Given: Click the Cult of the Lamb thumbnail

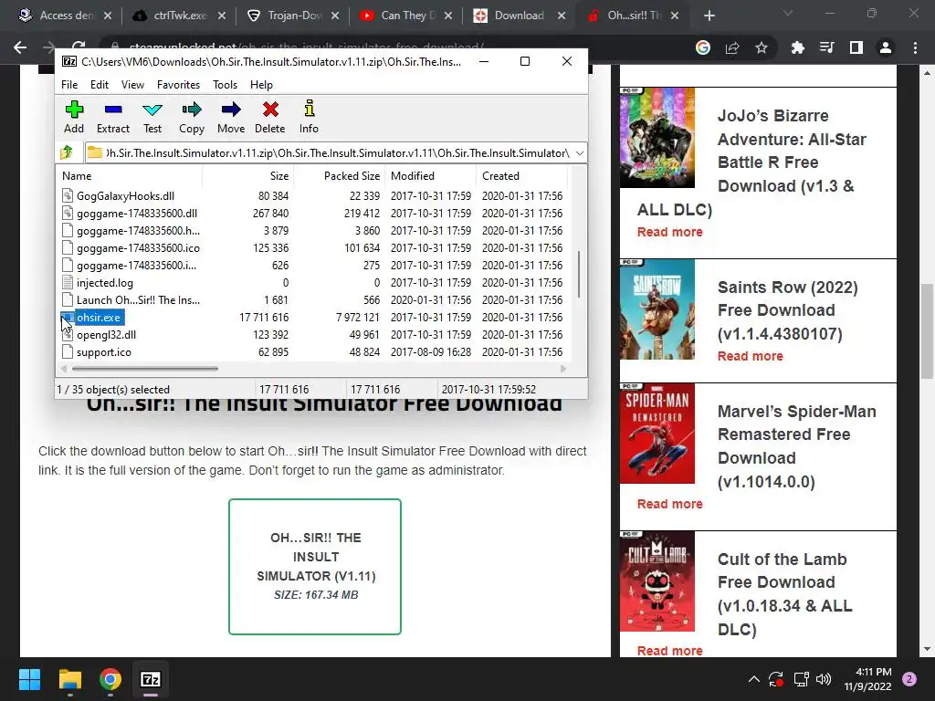Looking at the screenshot, I should 657,581.
